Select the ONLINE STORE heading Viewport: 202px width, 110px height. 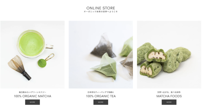(x=101, y=8)
